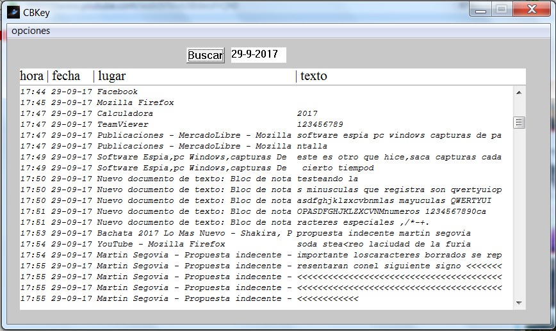Screen dimensions: 556x331
Task: Click the CBKey title text
Action: point(36,13)
